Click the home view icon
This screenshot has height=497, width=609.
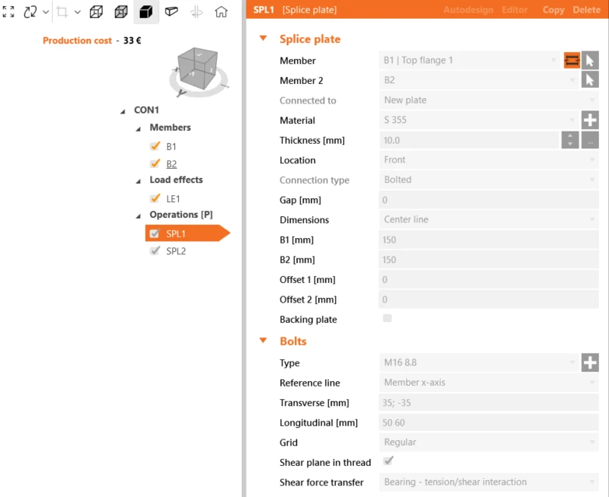221,12
